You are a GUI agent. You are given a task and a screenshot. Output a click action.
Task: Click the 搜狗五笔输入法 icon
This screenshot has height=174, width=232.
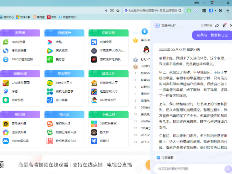pyautogui.click(x=50, y=132)
